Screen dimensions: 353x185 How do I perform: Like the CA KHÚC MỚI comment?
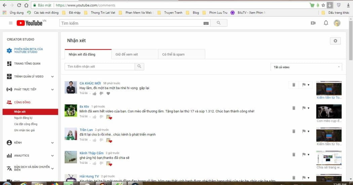click(x=94, y=93)
